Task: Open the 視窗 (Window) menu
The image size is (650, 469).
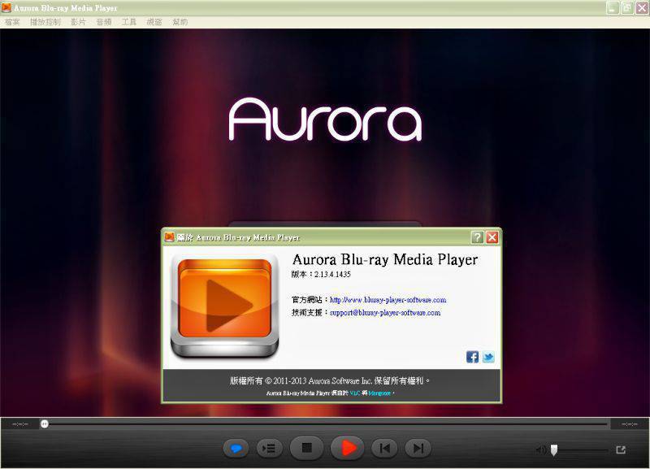Action: click(154, 22)
